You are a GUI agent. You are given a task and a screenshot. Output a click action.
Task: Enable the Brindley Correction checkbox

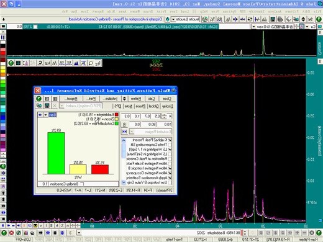tap(82, 184)
